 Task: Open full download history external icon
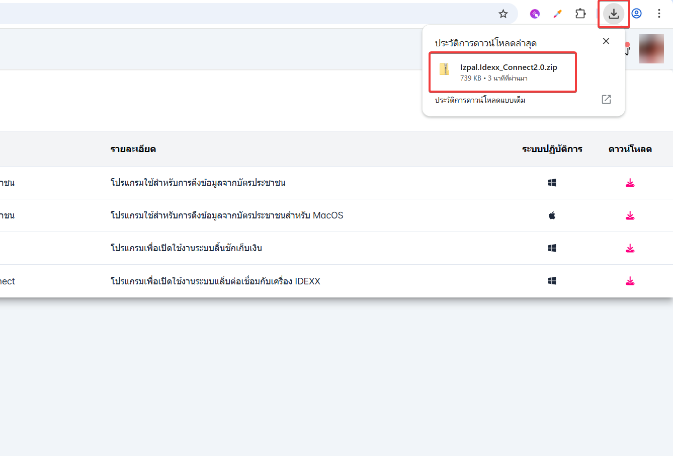[606, 100]
